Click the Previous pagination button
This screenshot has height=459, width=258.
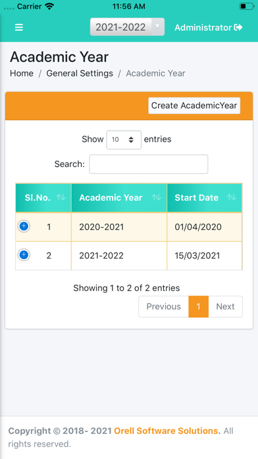click(x=164, y=307)
